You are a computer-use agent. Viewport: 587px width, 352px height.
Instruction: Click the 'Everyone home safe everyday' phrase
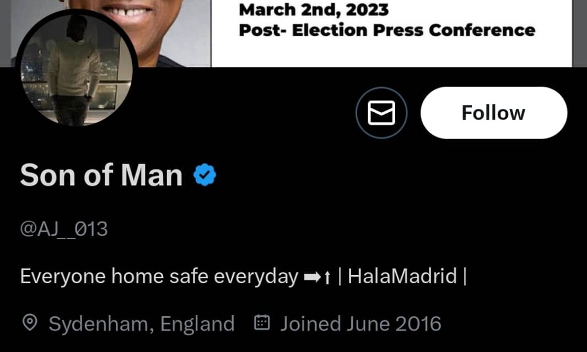[159, 277]
